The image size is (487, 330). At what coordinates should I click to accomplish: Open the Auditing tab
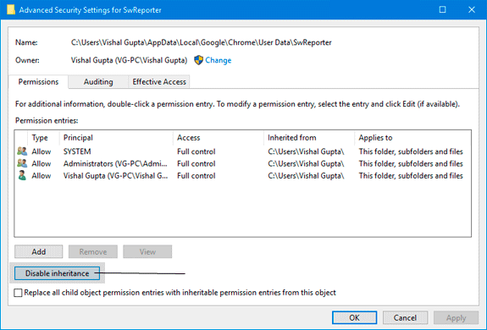[98, 82]
